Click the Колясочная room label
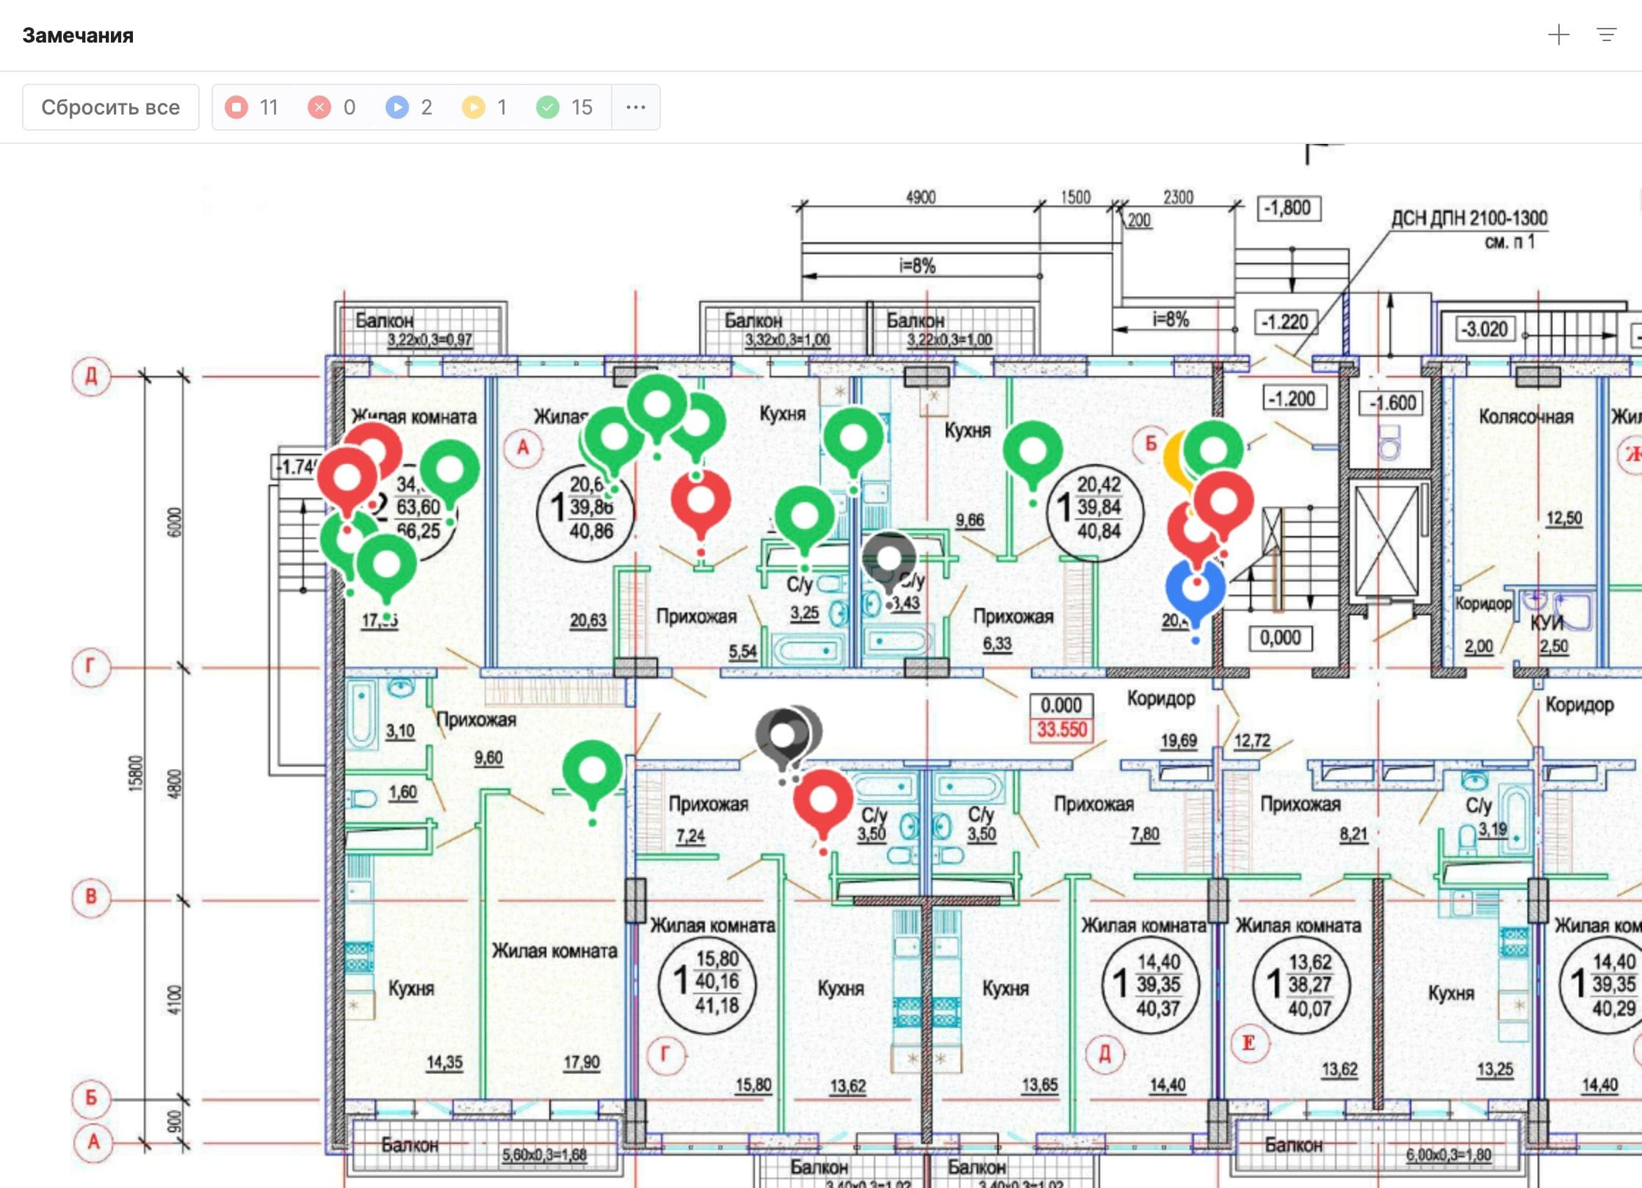The width and height of the screenshot is (1642, 1188). (x=1526, y=416)
